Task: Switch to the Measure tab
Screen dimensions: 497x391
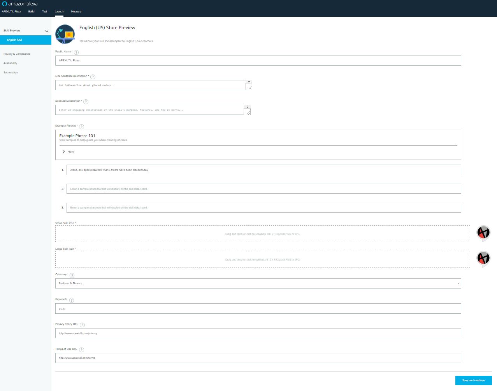Action: click(76, 12)
